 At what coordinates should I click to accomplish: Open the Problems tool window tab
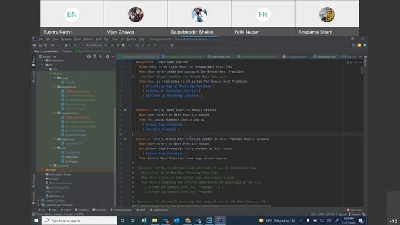[82, 210]
